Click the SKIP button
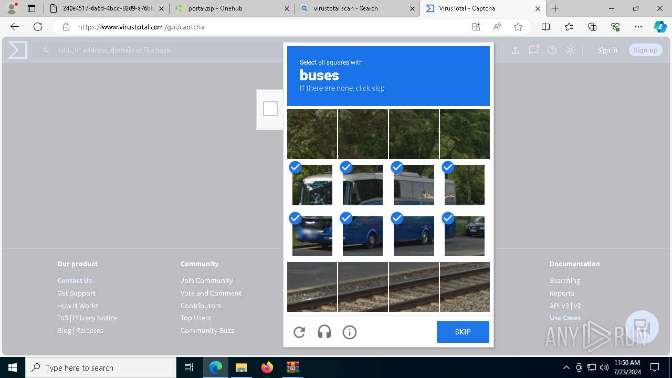Screen dimensions: 672x378 coord(463,332)
